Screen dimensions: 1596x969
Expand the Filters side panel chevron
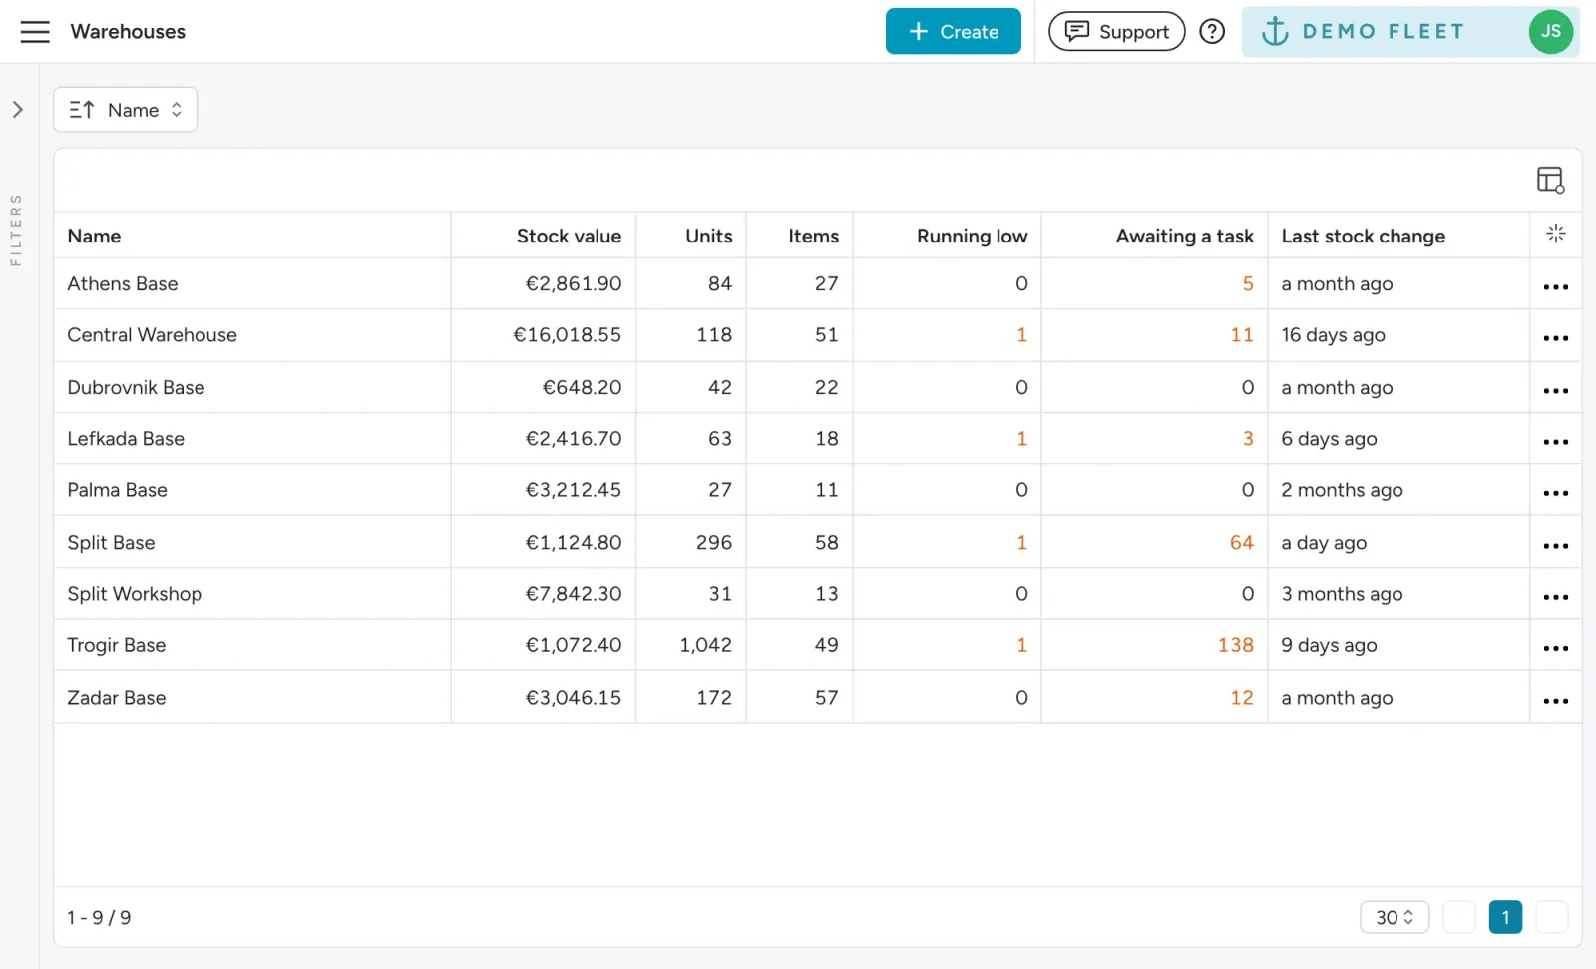(18, 110)
